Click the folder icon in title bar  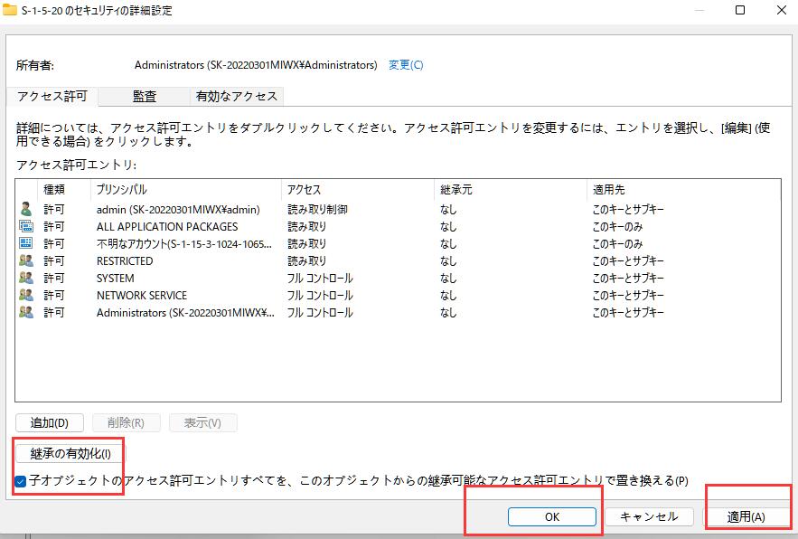[10, 11]
